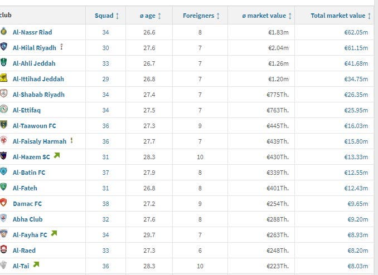378x275 pixels.
Task: Click the Al-Hilal Riyadh club crest
Action: pos(4,47)
